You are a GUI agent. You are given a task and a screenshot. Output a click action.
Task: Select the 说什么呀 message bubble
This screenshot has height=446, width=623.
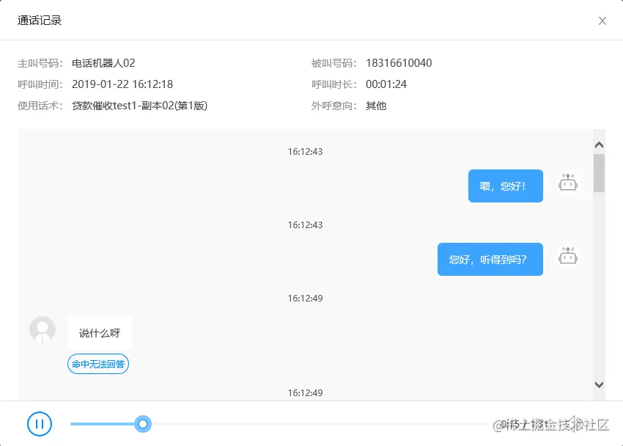(100, 333)
